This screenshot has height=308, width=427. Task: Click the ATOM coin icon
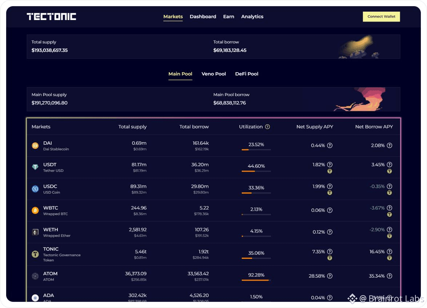coord(35,276)
